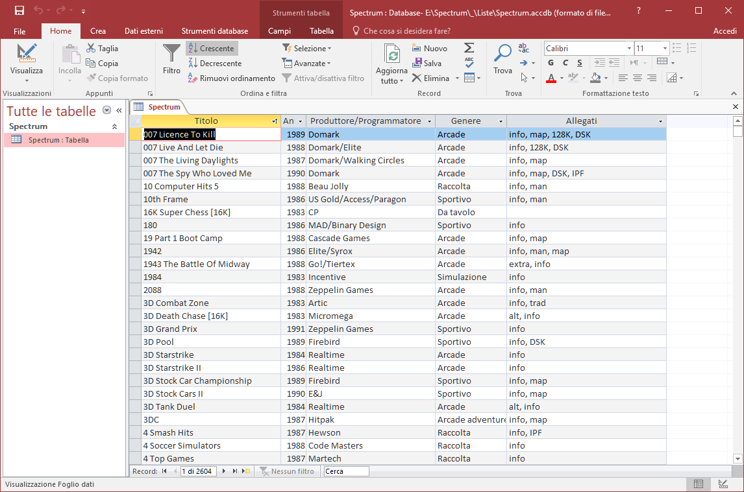Open the Filtro funnel tool
Viewport: 744px width, 492px height.
171,59
